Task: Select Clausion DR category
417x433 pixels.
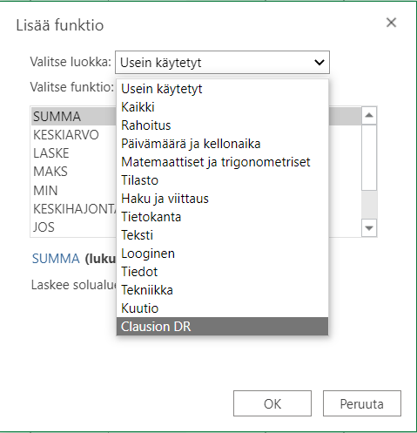Action: [x=222, y=327]
